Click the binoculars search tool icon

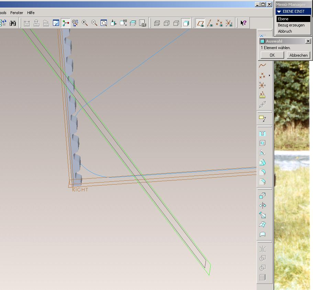[x=13, y=23]
